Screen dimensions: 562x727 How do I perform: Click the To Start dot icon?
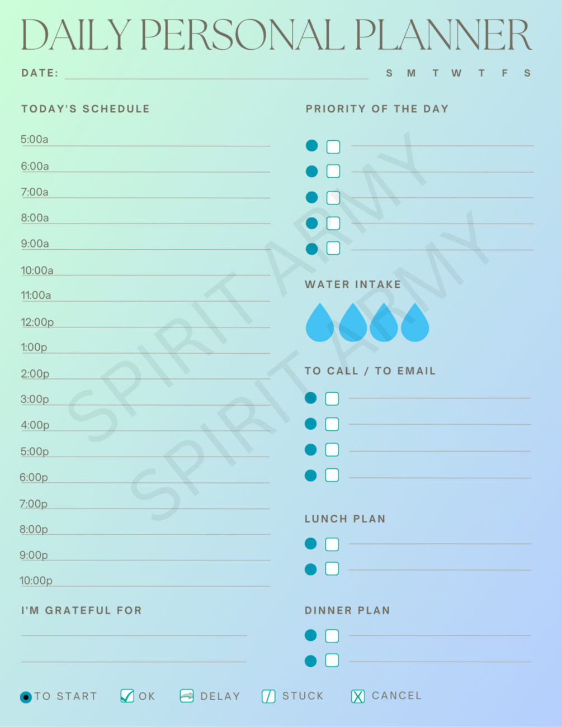pyautogui.click(x=26, y=697)
